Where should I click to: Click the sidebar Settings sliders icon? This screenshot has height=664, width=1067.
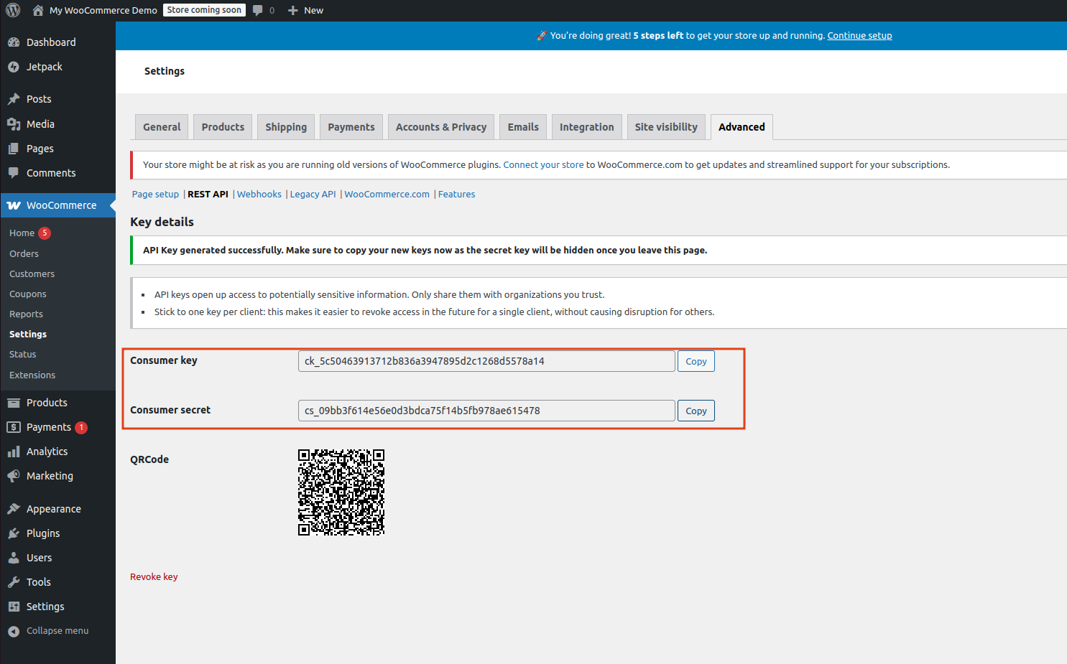[x=14, y=607]
